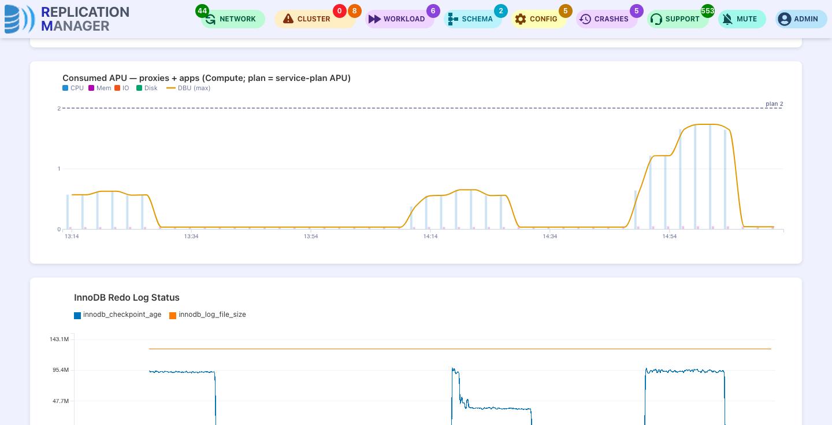Toggle the Mem series in the APU legend

coord(100,88)
